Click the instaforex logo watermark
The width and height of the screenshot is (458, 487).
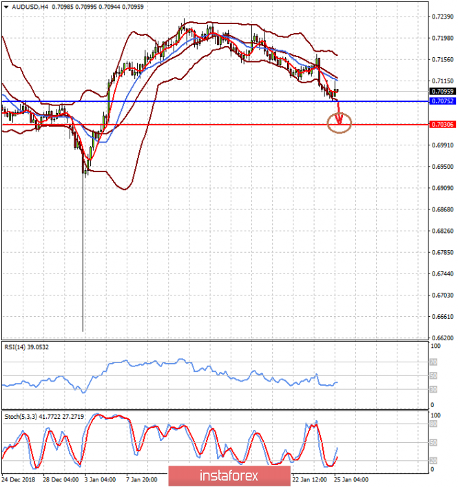[228, 475]
